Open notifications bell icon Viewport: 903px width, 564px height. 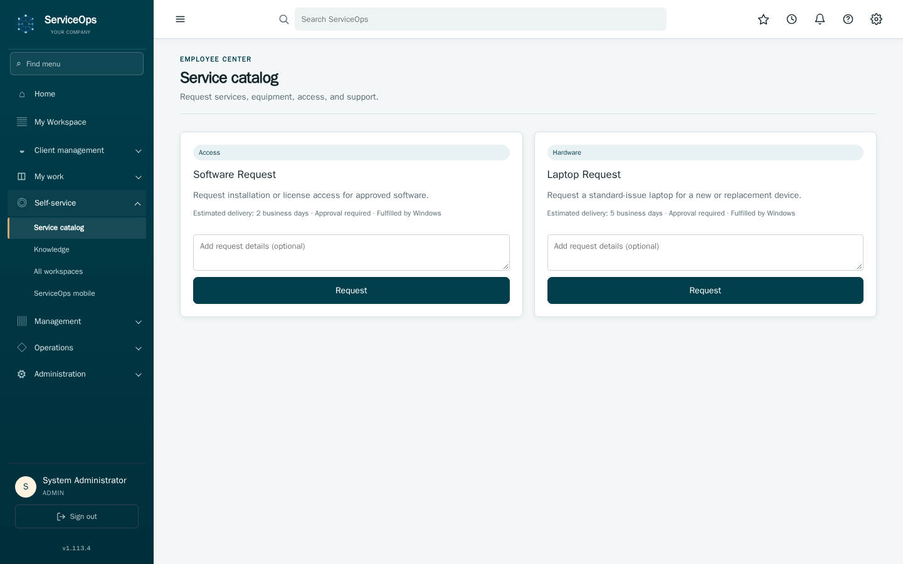coord(820,19)
